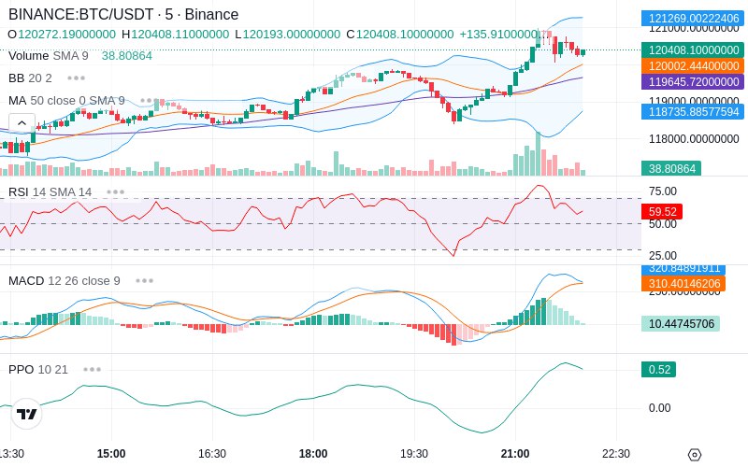
Task: Select the BB 20 2 indicator label
Action: click(x=30, y=78)
